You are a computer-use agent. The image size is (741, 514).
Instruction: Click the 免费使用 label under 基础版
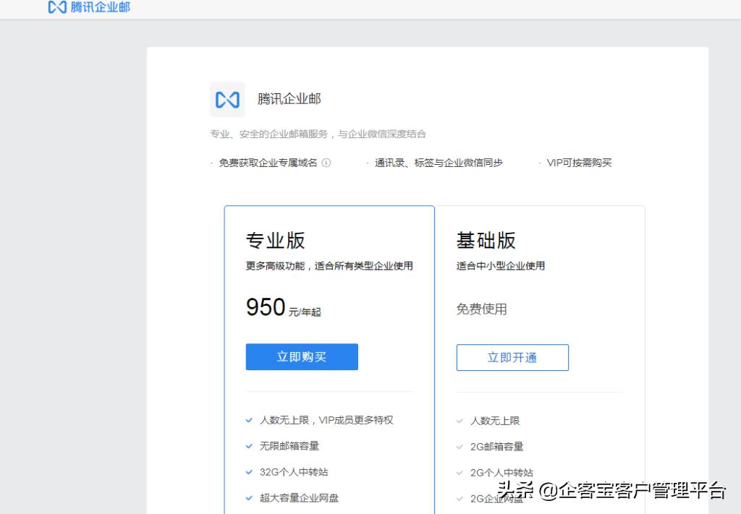[482, 309]
